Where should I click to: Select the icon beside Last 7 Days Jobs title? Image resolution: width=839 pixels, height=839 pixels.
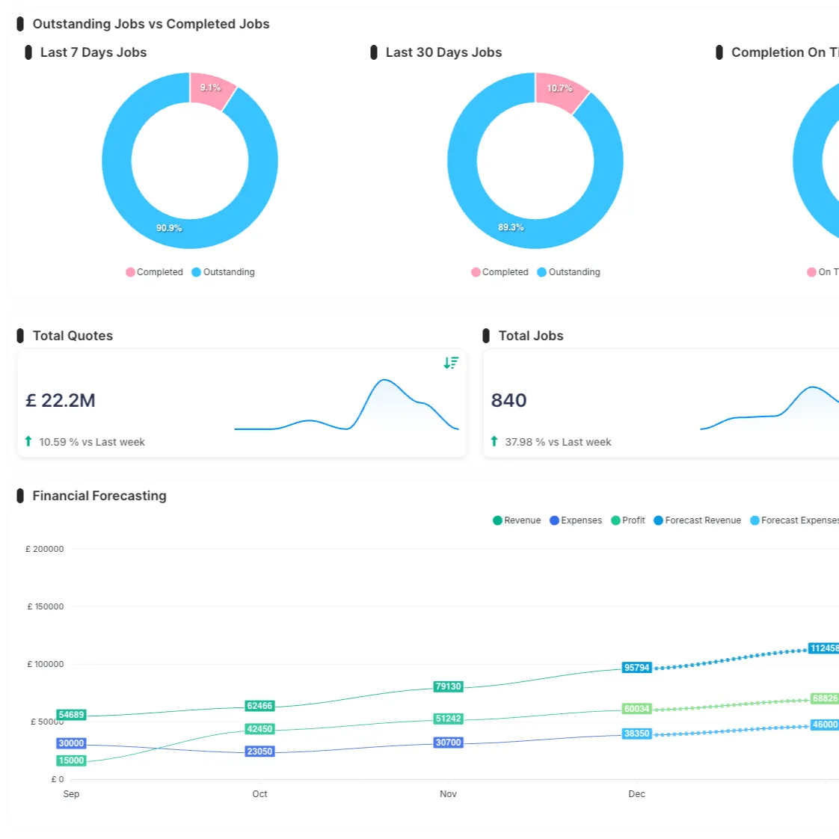(x=28, y=52)
